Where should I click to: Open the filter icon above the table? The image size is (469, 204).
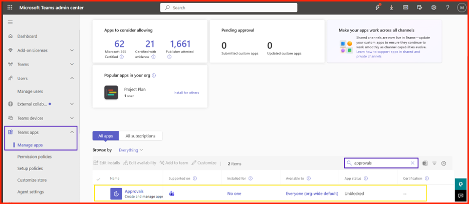(434, 163)
